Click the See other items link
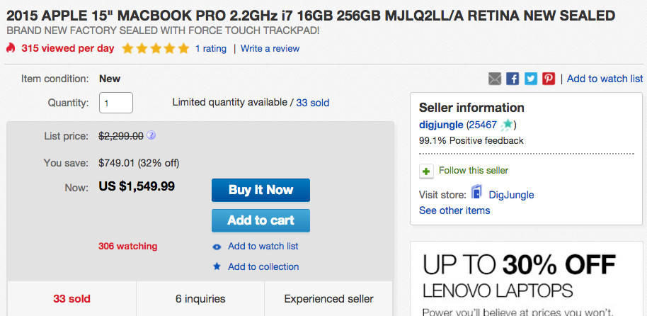 pyautogui.click(x=454, y=210)
